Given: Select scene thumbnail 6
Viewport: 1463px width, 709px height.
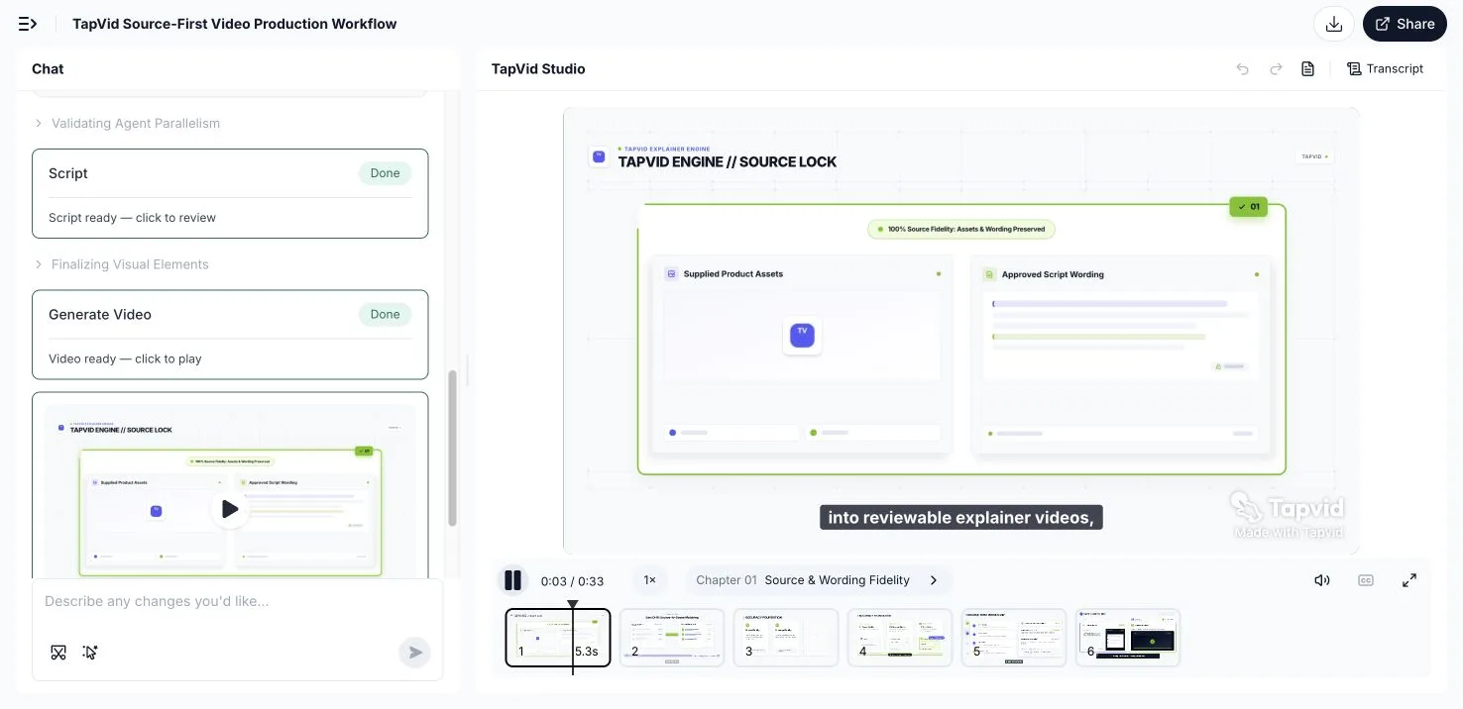Looking at the screenshot, I should click(x=1128, y=638).
